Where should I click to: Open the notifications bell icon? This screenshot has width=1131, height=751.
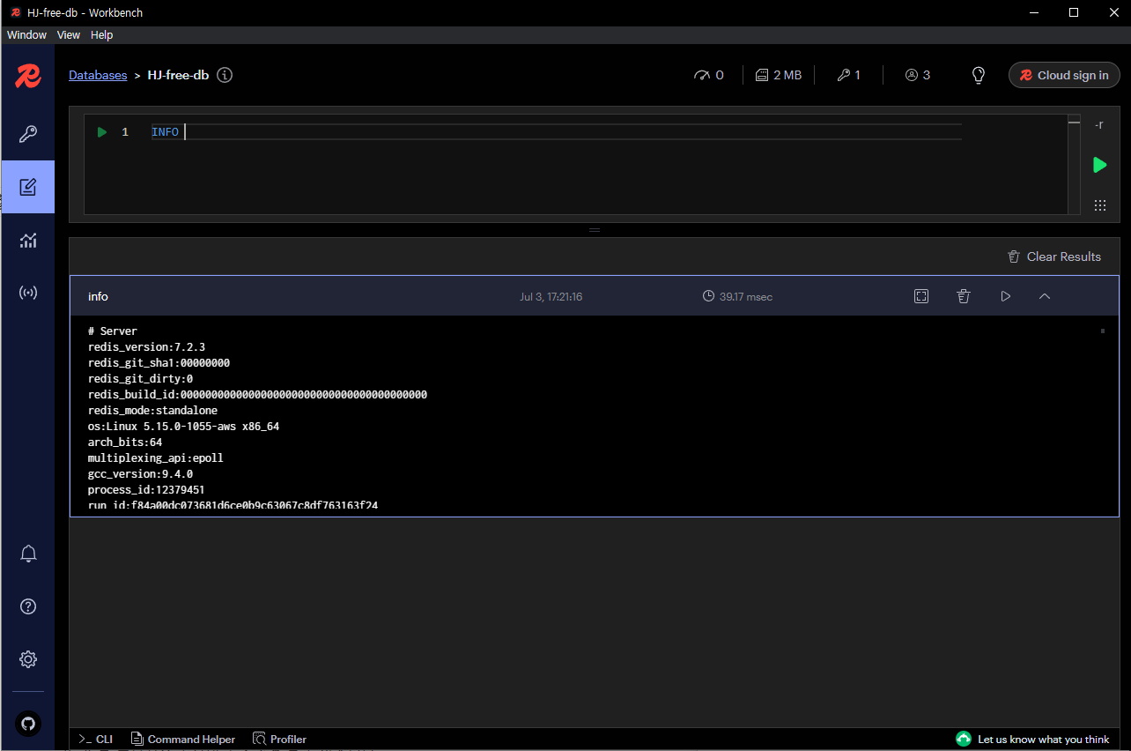[x=28, y=554]
